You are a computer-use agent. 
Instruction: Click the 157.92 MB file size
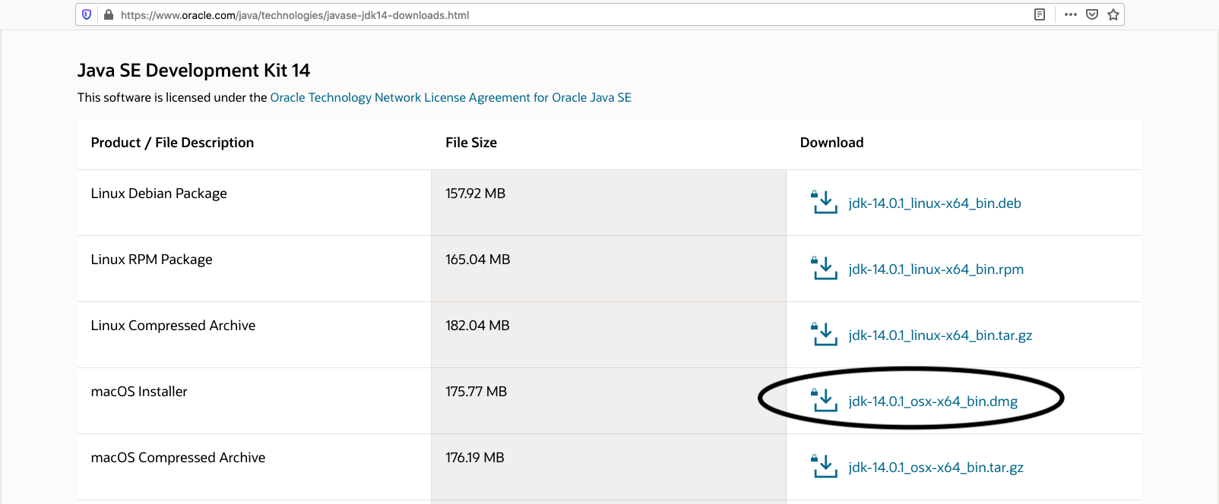point(475,194)
